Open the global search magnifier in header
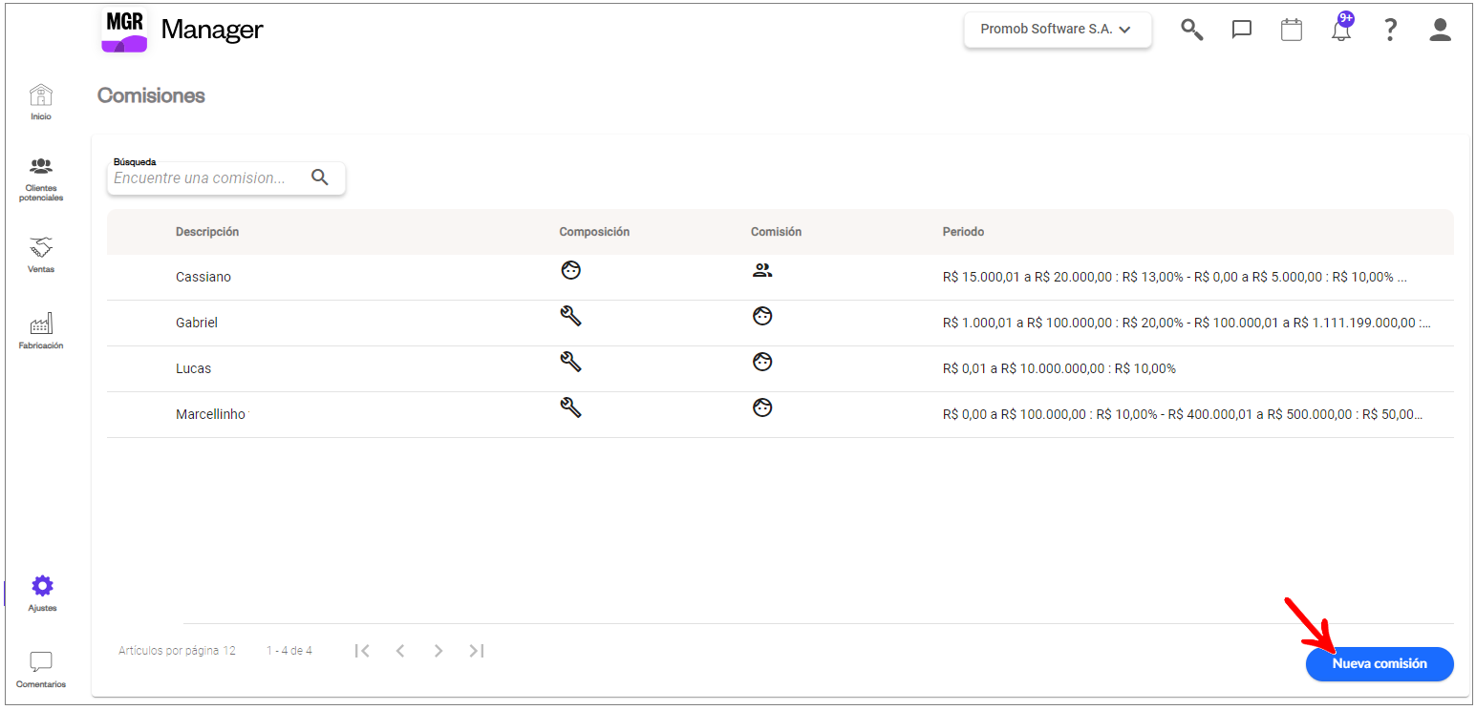Screen dimensions: 1476x710 click(x=1191, y=30)
